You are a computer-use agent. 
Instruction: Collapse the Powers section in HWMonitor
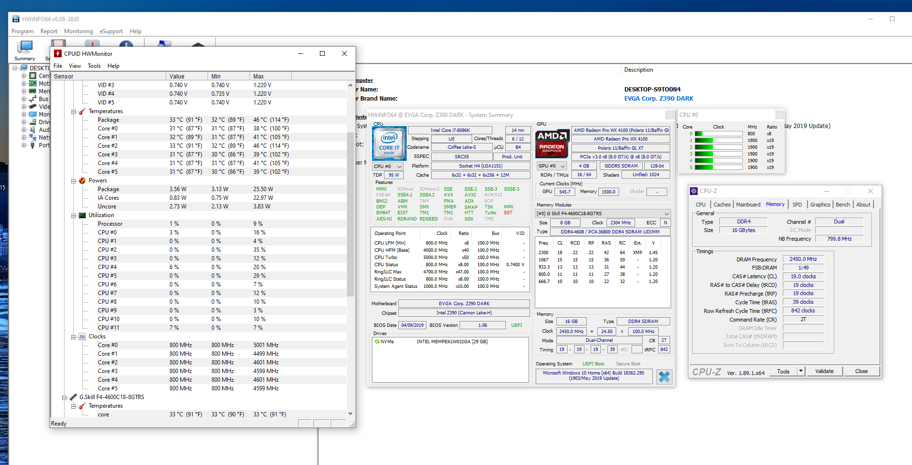(74, 181)
